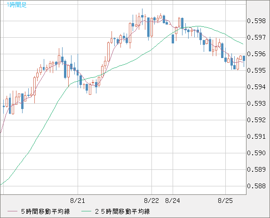Click the 0.596 price axis label

pos(256,54)
